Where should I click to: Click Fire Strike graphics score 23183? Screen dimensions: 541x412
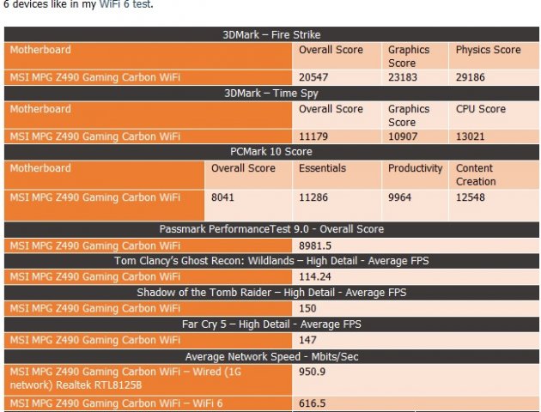point(403,77)
